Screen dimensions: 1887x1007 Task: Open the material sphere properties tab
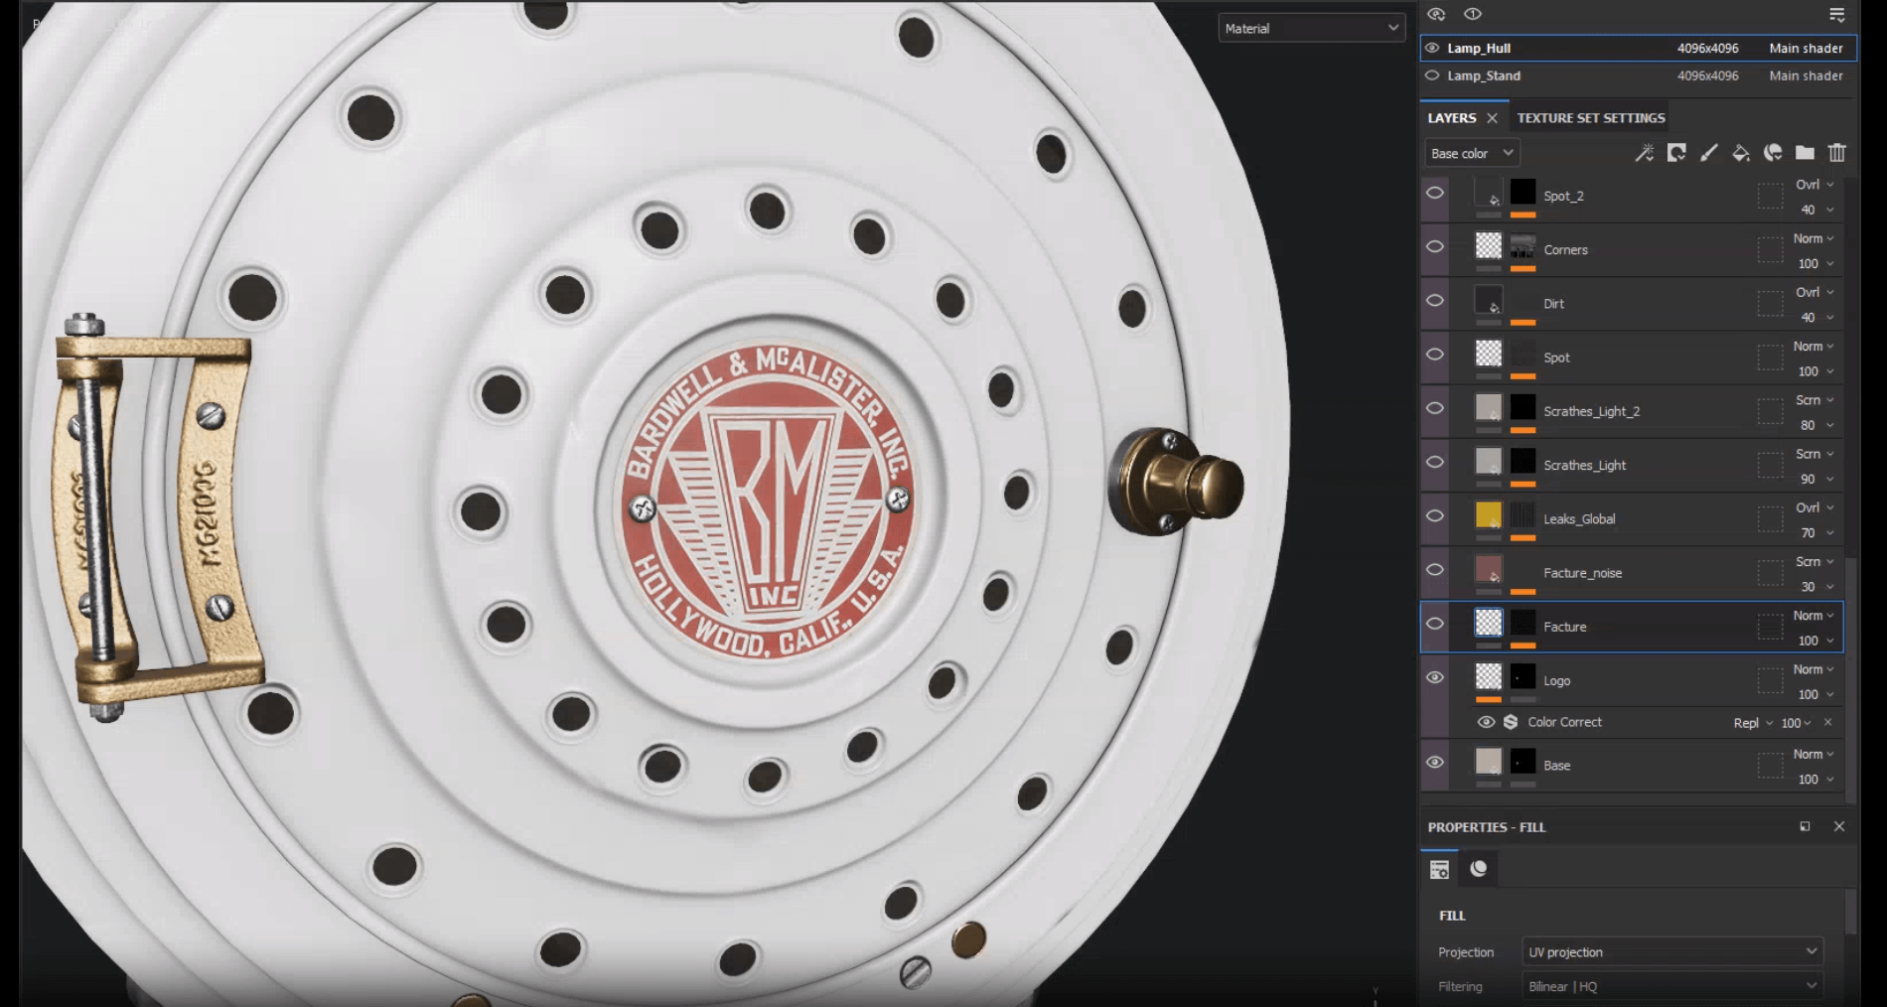coord(1479,869)
